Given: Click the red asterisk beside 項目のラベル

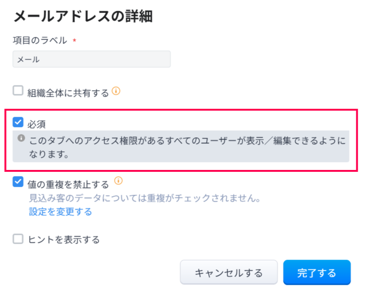Looking at the screenshot, I should coord(74,41).
